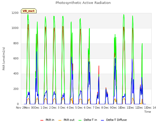Click the green Delta-T in legend swatch
Screen dimensions: 167x125
80,120
